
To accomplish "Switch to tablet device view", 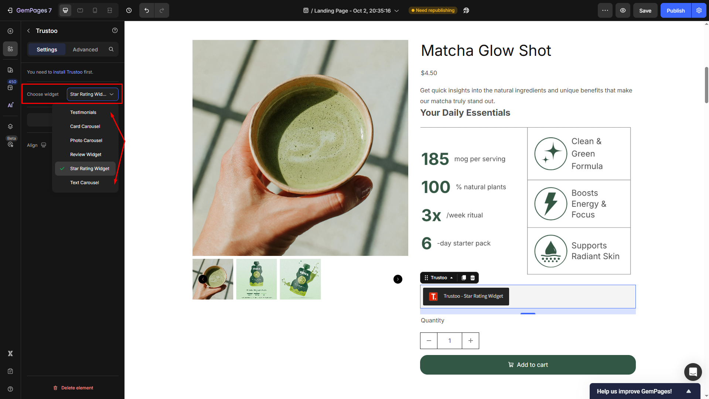I will coord(80,10).
